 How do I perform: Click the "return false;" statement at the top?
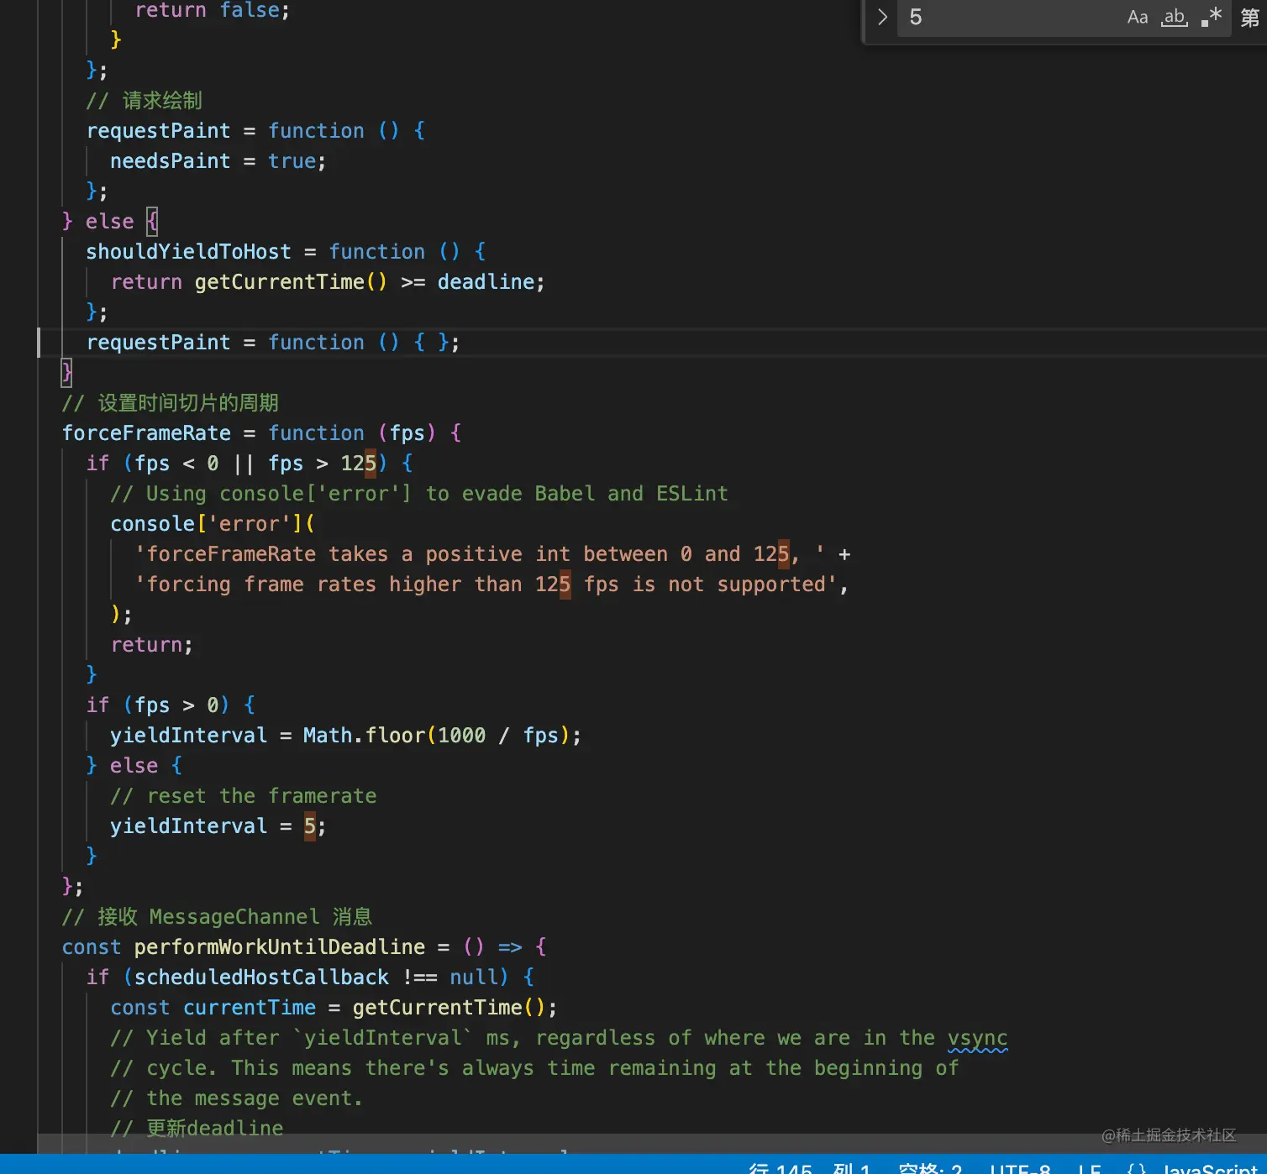pyautogui.click(x=213, y=11)
